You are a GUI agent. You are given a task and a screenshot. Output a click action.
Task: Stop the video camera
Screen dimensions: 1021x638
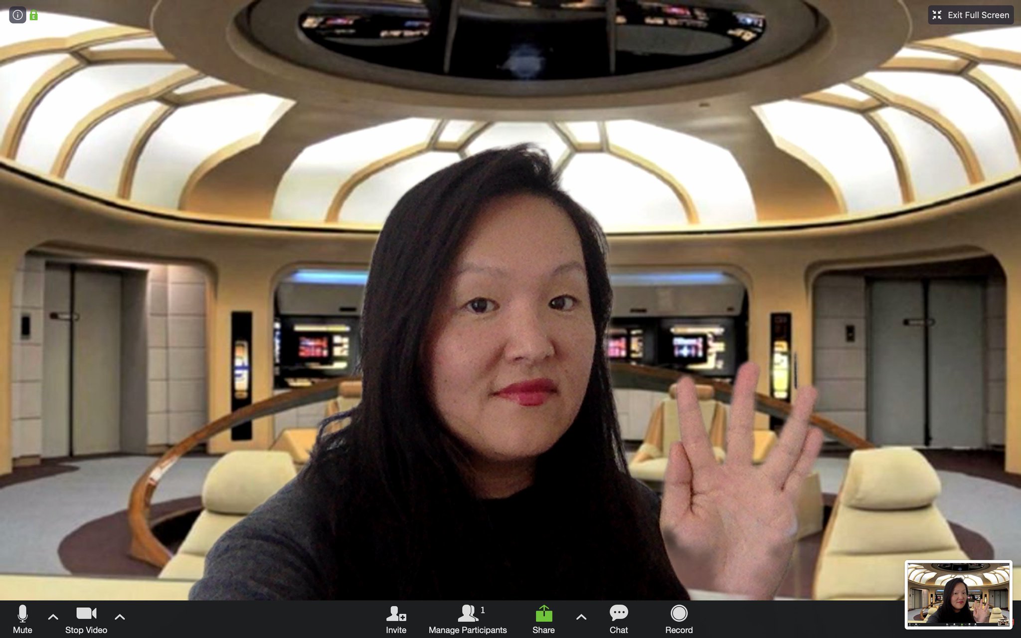[x=86, y=620]
